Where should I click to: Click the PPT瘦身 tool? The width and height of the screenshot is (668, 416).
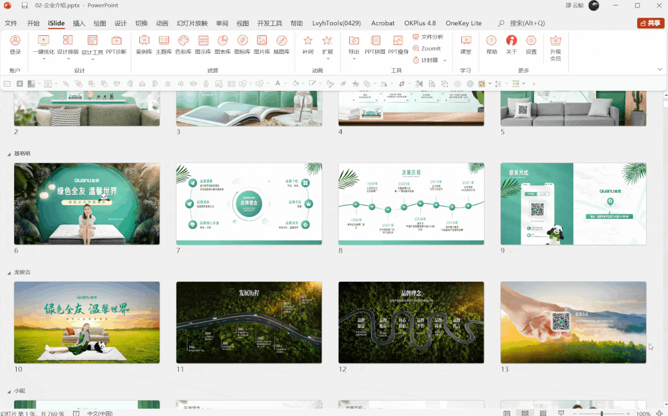pyautogui.click(x=398, y=45)
